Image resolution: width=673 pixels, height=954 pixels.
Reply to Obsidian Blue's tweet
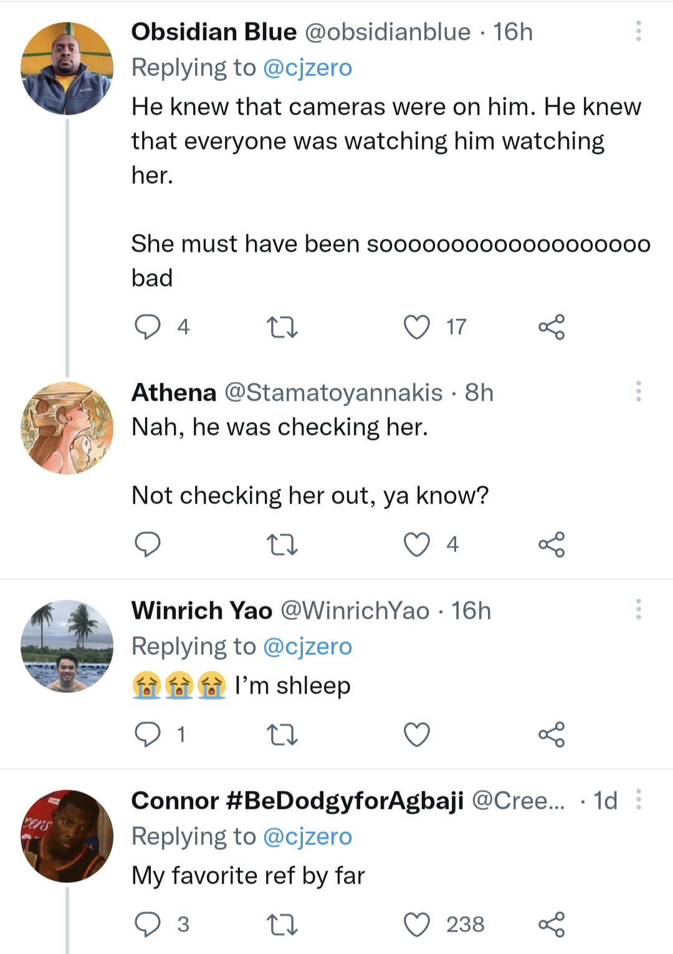148,327
